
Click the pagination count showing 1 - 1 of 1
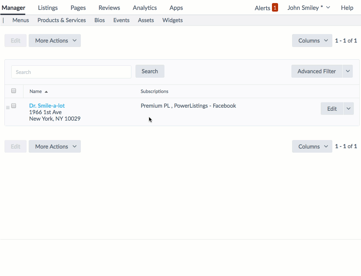346,40
